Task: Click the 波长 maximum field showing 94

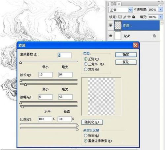Action: 65,75
